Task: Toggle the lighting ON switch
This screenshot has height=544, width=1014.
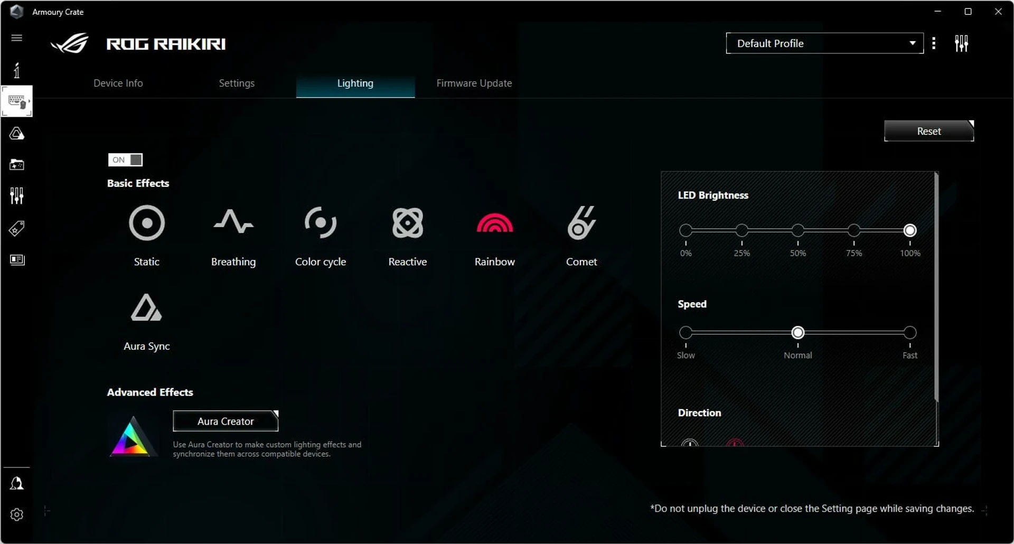Action: (125, 160)
